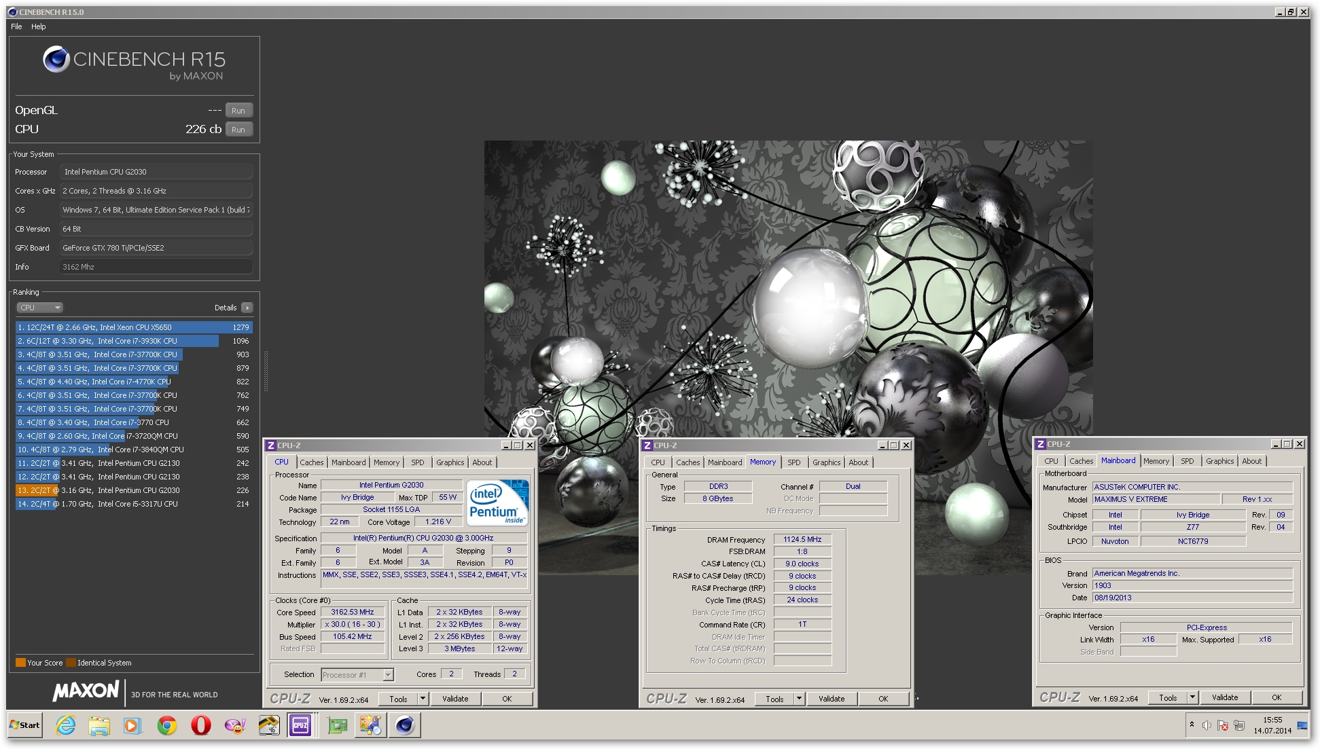1320x749 pixels.
Task: Open Yahoo Messenger taskbar icon
Action: click(x=234, y=725)
